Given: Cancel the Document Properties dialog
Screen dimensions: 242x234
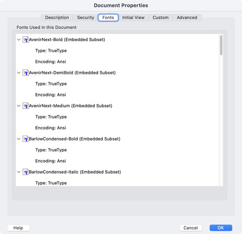Looking at the screenshot, I should coord(191,228).
